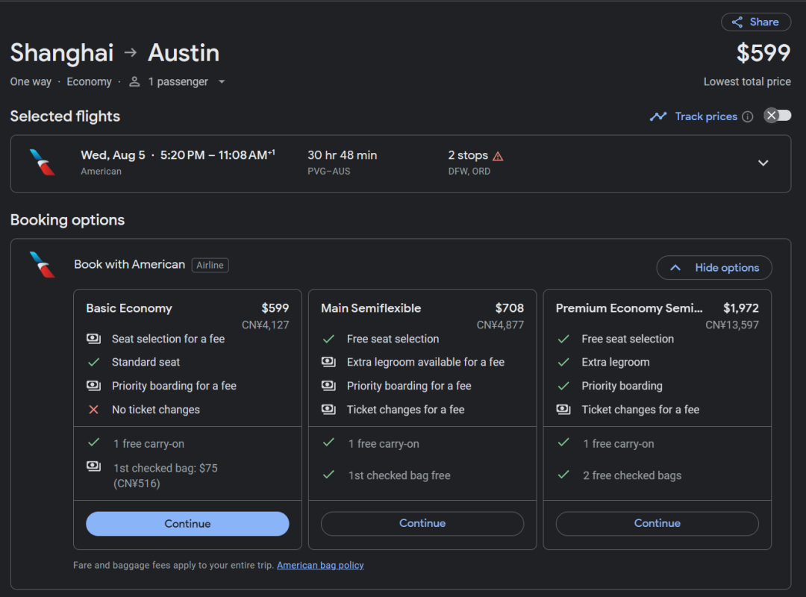Expand the selected flight details chevron
Viewport: 806px width, 597px height.
[x=763, y=163]
